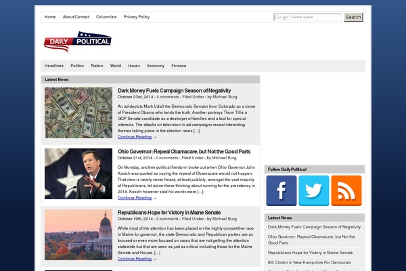The height and width of the screenshot is (271, 406).
Task: Open the DailyPolitical Twitter icon
Action: (314, 190)
